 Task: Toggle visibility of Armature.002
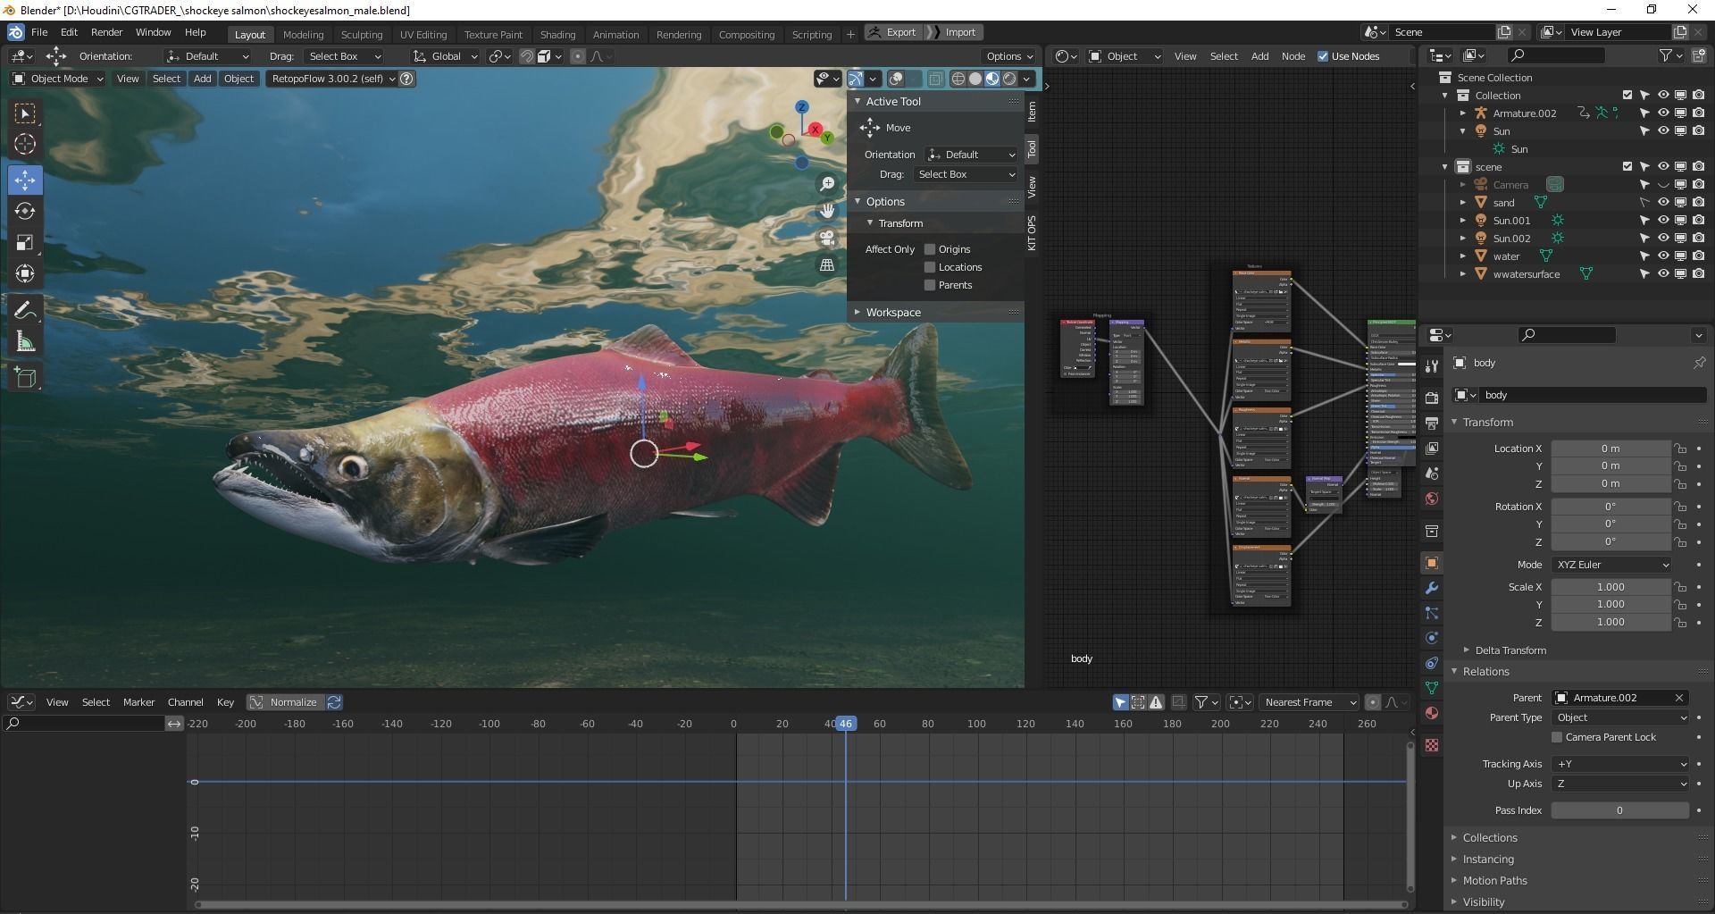point(1663,113)
